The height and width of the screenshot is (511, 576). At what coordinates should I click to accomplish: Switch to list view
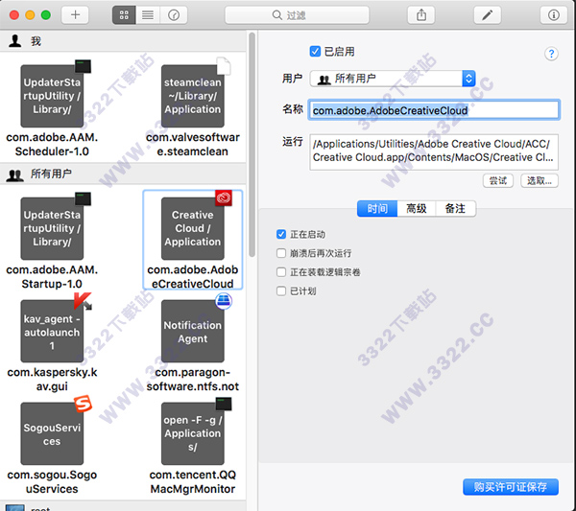pyautogui.click(x=148, y=15)
